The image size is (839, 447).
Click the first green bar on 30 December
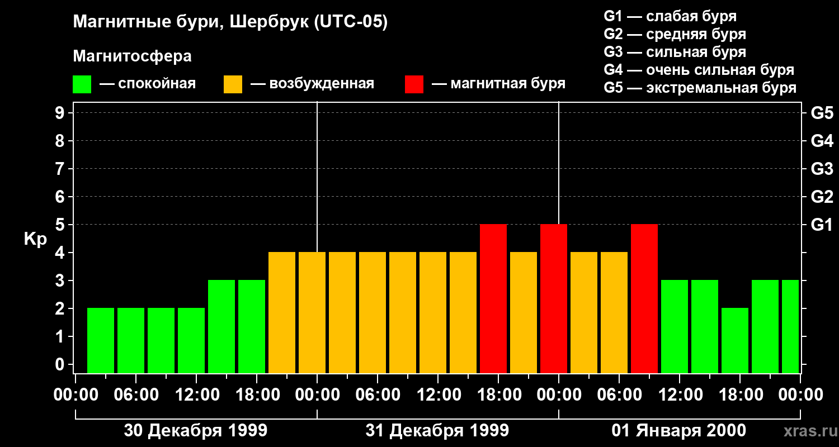coord(101,340)
